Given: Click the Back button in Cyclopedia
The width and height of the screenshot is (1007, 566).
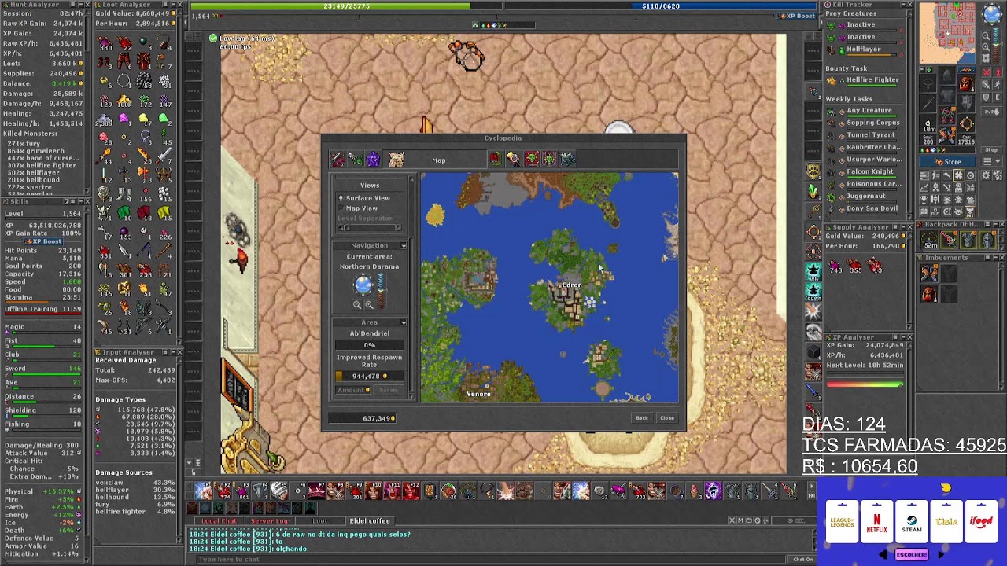Looking at the screenshot, I should pyautogui.click(x=642, y=418).
